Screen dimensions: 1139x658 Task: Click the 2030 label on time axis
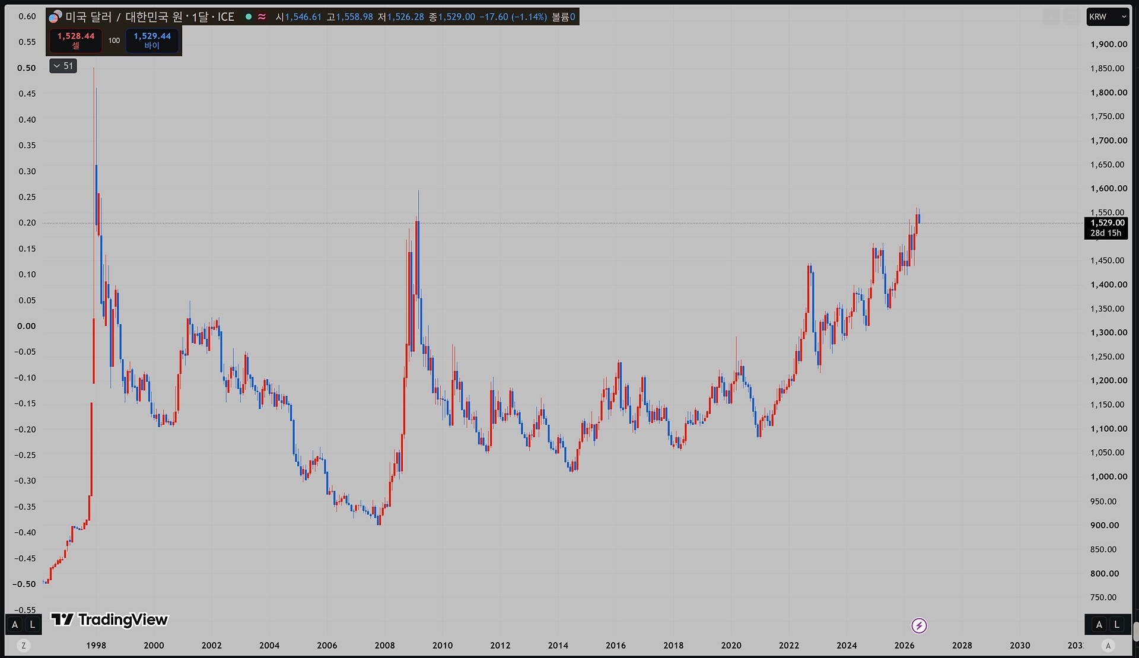(1020, 646)
